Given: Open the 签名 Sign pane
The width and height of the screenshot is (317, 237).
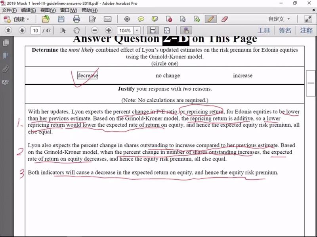Looking at the screenshot, I should (x=285, y=30).
